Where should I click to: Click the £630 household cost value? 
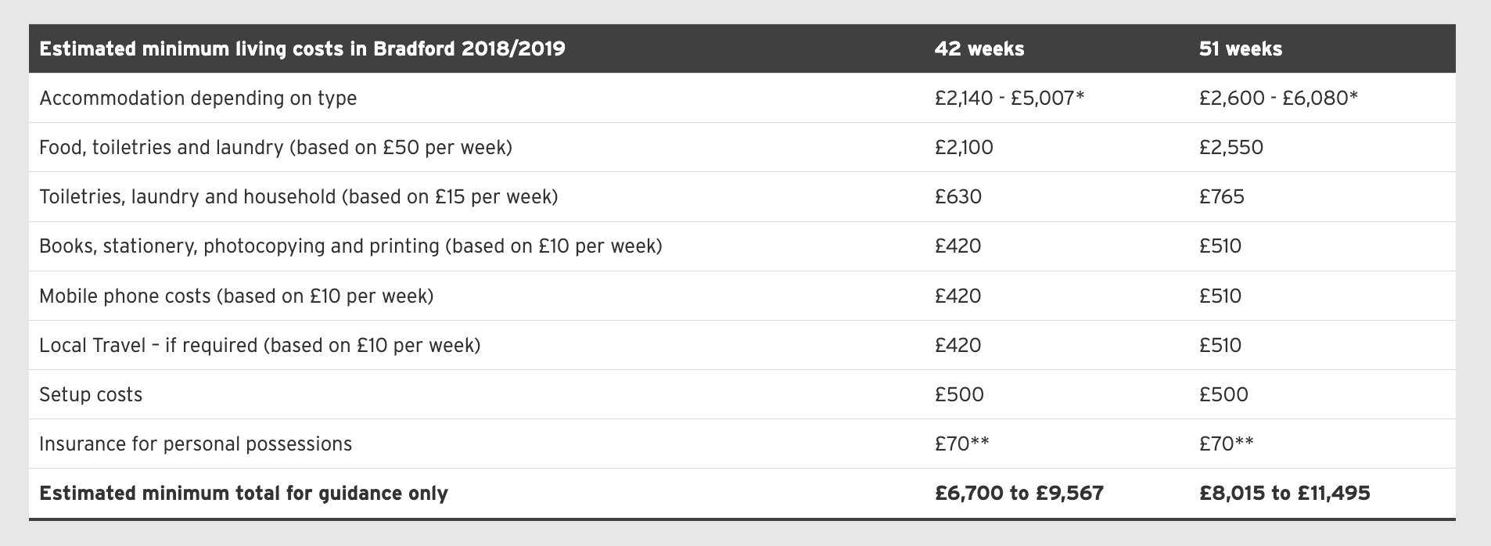click(x=958, y=197)
